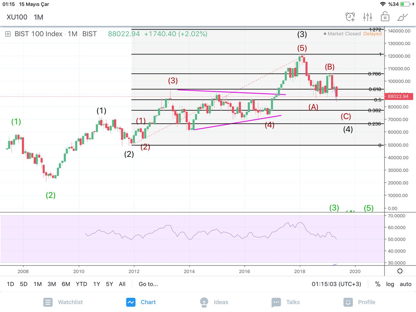
Task: Tap the BIST 100 Index legend title
Action: pos(38,34)
